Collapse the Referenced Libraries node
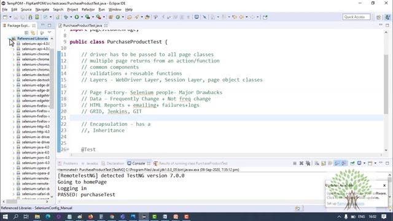 pyautogui.click(x=9, y=39)
